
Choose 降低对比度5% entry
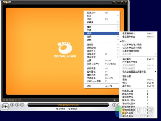coord(138,100)
